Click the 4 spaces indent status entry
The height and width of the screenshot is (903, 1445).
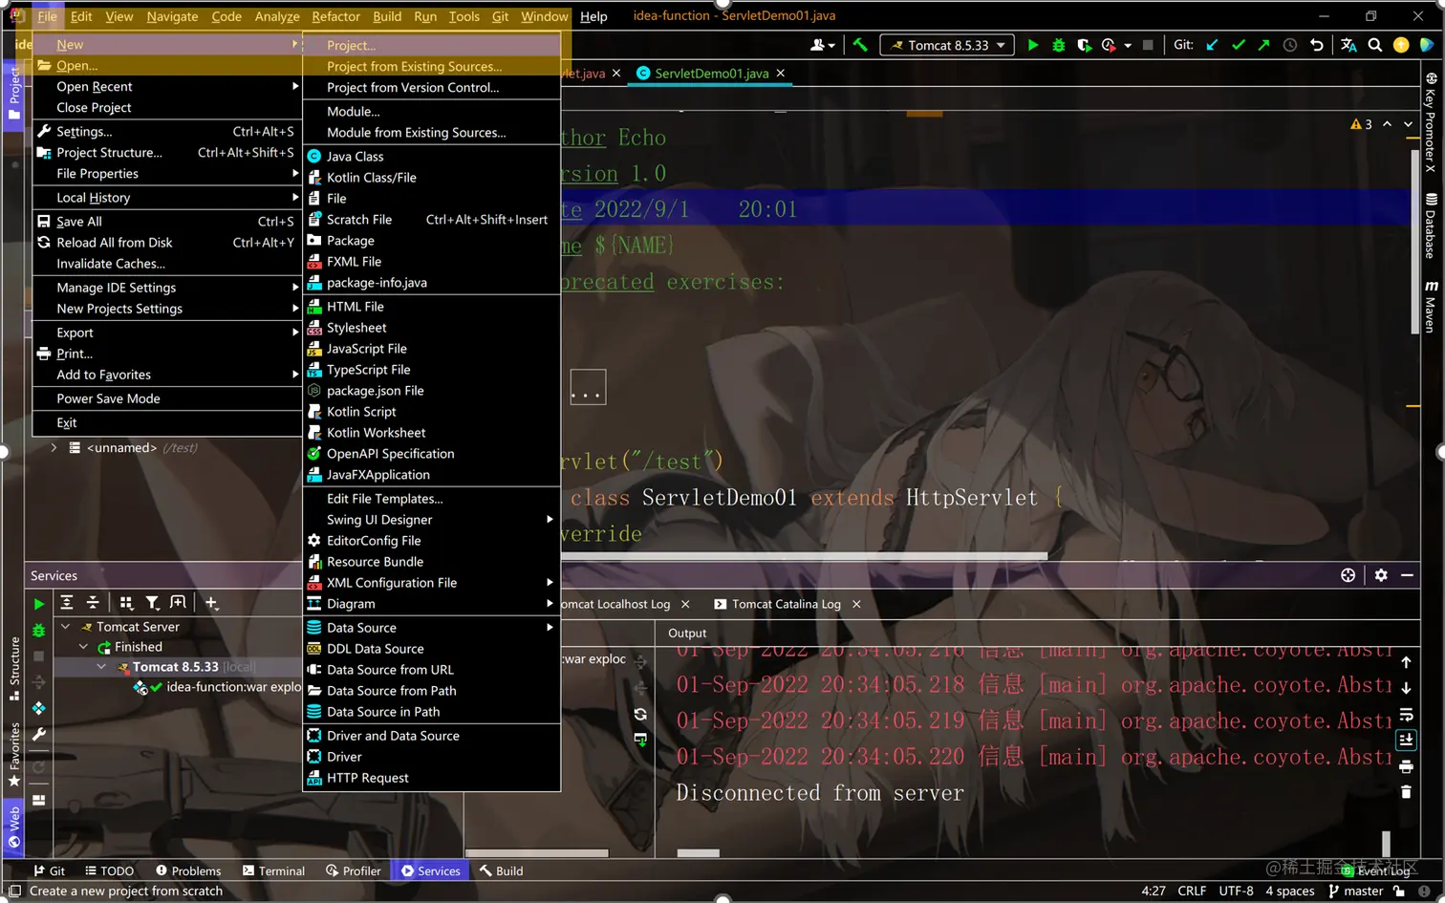(1290, 891)
